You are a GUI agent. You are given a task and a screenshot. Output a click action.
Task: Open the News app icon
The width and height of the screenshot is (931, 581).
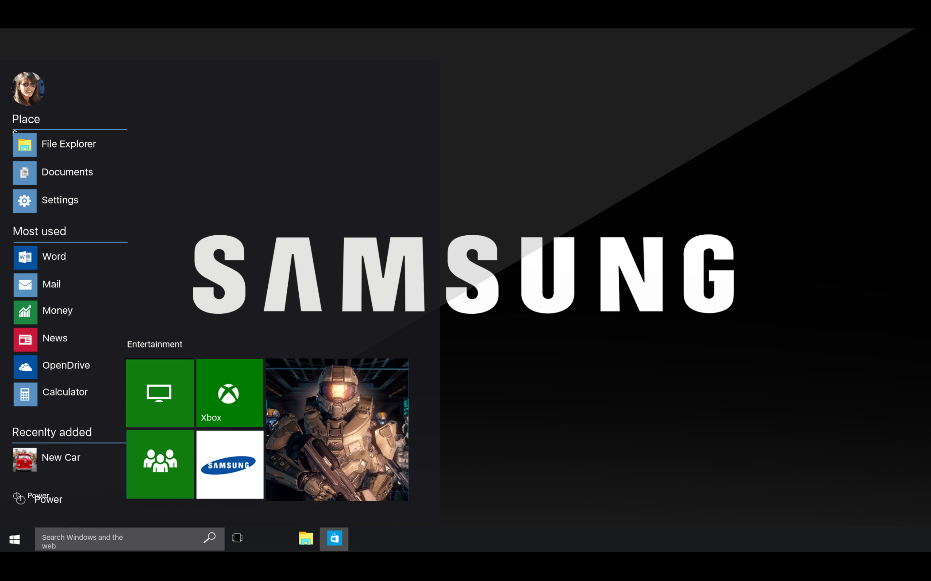pos(26,340)
